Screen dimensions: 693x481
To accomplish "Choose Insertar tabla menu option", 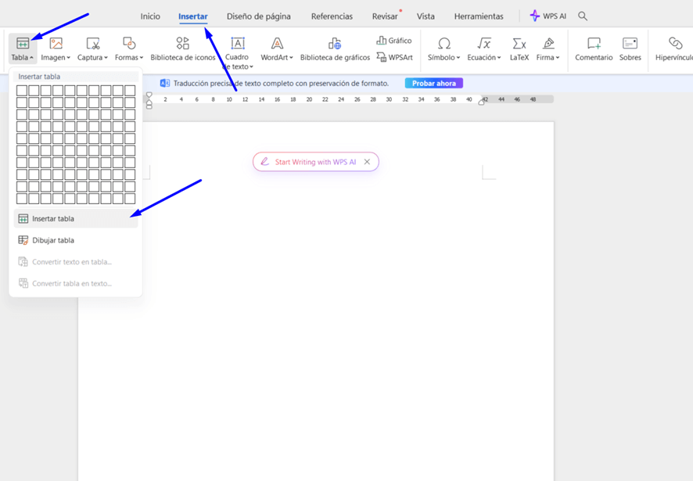I will pyautogui.click(x=53, y=219).
